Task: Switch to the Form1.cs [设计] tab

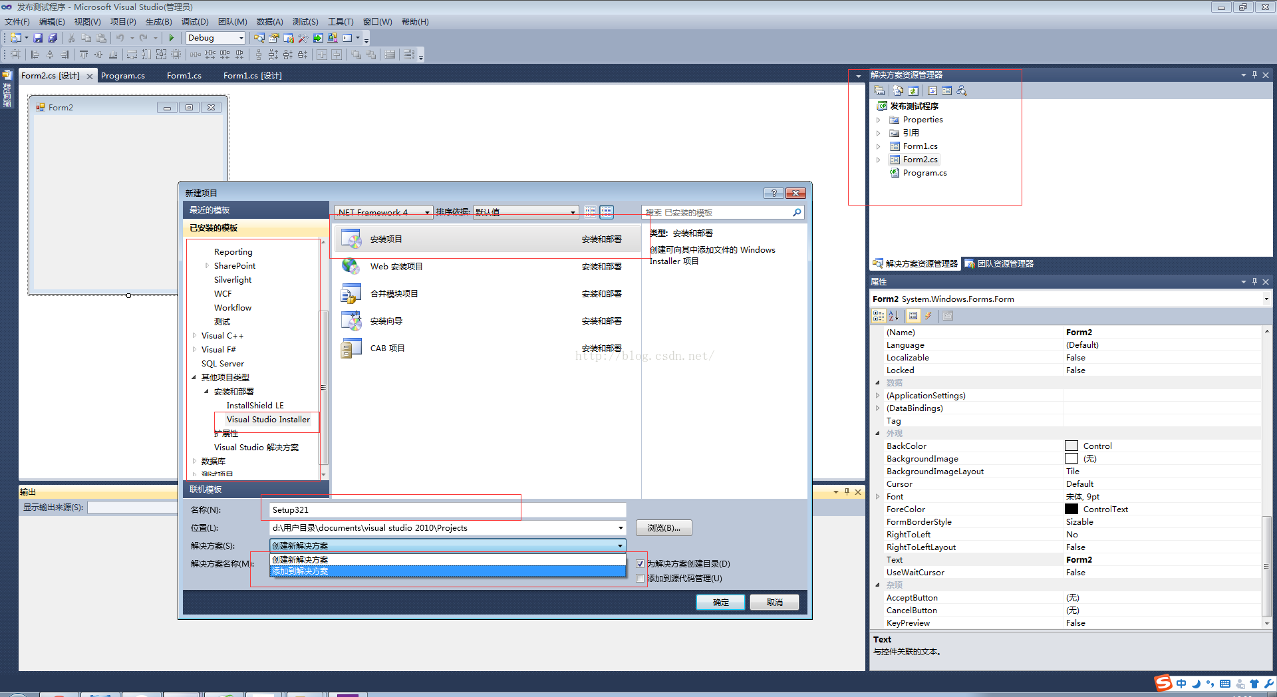Action: 253,76
